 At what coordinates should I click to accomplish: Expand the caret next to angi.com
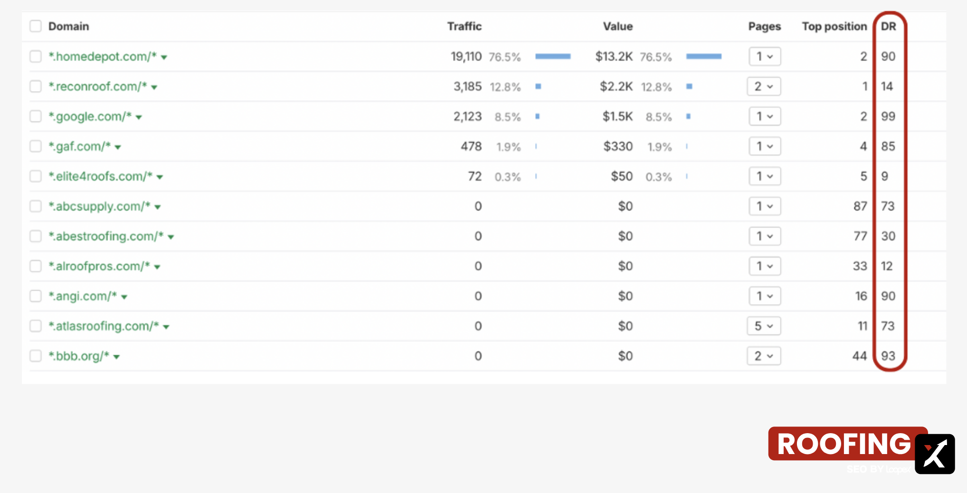(x=124, y=297)
